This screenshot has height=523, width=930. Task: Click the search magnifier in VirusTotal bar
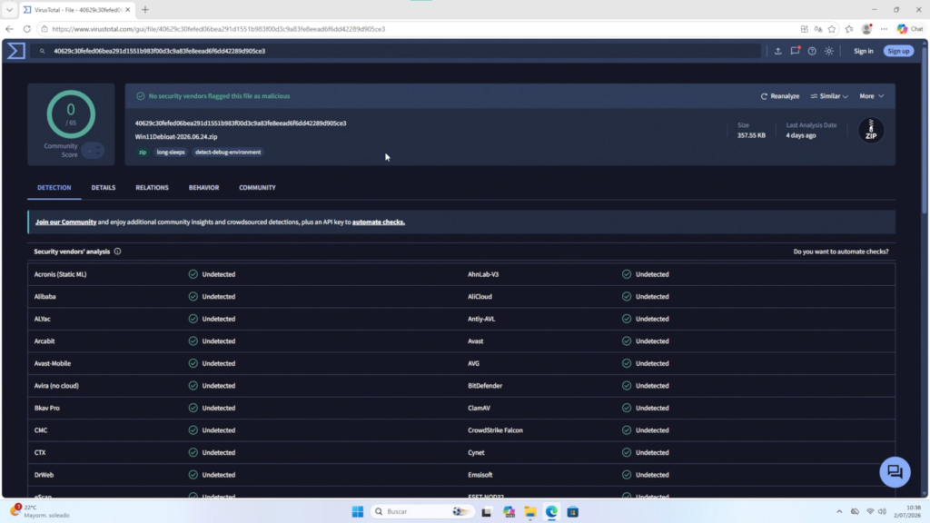(x=42, y=51)
